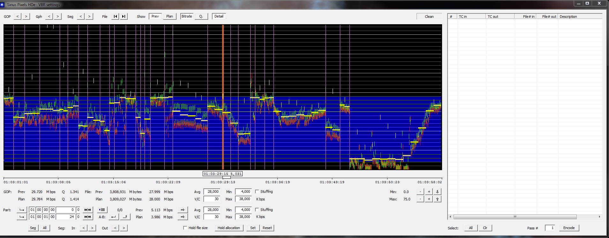Click the A-B return arrow button
Screen dimensions: 609x238
coord(114,217)
